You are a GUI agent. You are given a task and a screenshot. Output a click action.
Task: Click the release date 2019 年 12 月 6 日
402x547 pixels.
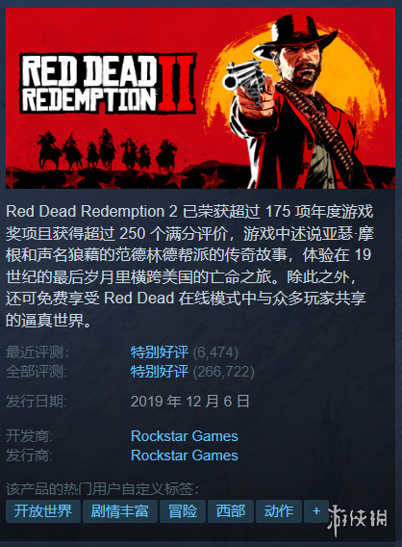[x=190, y=402]
